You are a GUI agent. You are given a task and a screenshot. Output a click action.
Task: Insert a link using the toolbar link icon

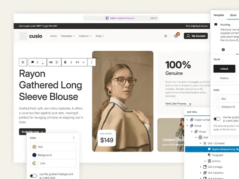click(x=77, y=62)
